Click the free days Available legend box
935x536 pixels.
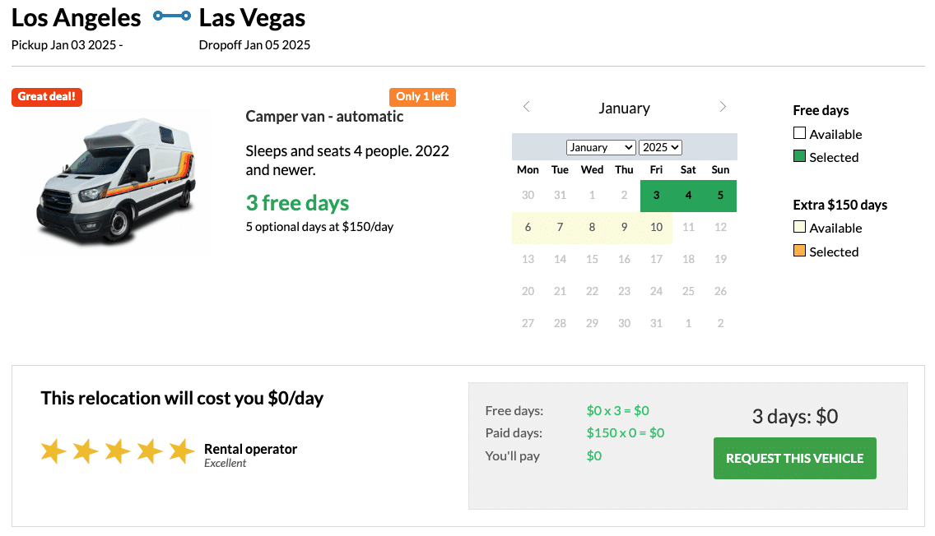[x=799, y=133]
